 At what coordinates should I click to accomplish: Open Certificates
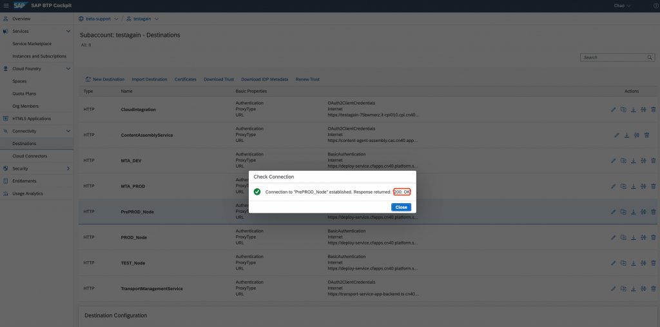tap(186, 79)
